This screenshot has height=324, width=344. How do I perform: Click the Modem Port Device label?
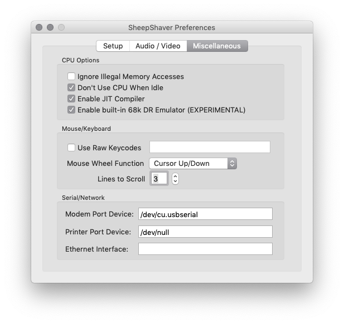tap(99, 214)
